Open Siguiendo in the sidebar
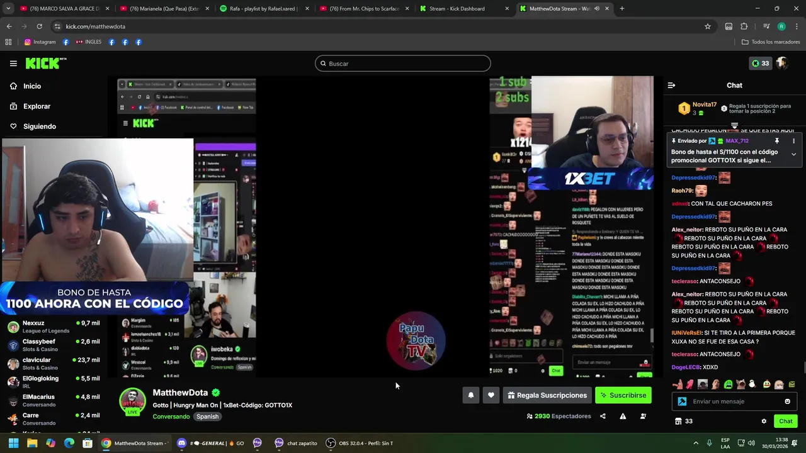 tap(39, 126)
